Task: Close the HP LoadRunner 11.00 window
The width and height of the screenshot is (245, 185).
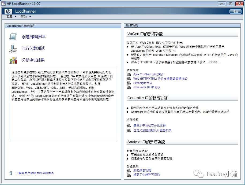Action: point(239,3)
